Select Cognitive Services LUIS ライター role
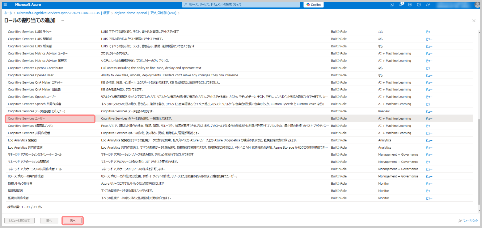The width and height of the screenshot is (482, 228). point(30,32)
